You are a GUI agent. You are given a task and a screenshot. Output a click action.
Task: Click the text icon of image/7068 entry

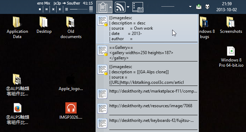click(x=102, y=109)
